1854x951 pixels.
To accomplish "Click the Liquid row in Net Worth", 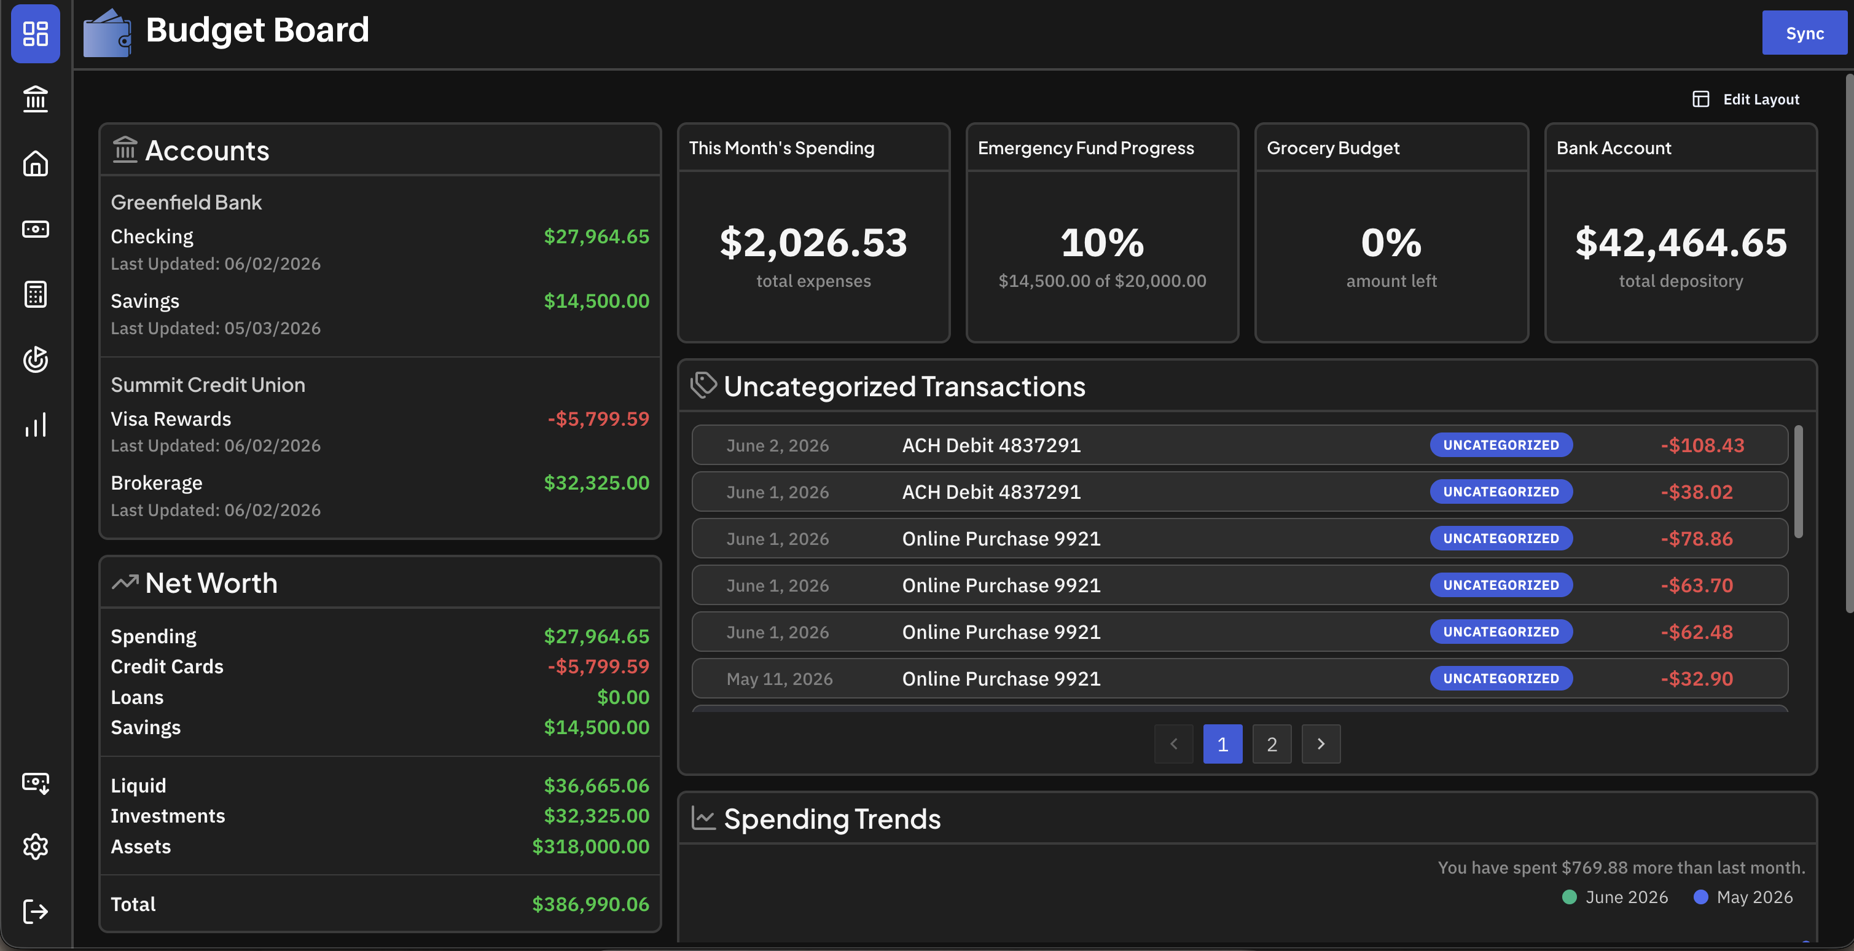I will click(x=380, y=785).
